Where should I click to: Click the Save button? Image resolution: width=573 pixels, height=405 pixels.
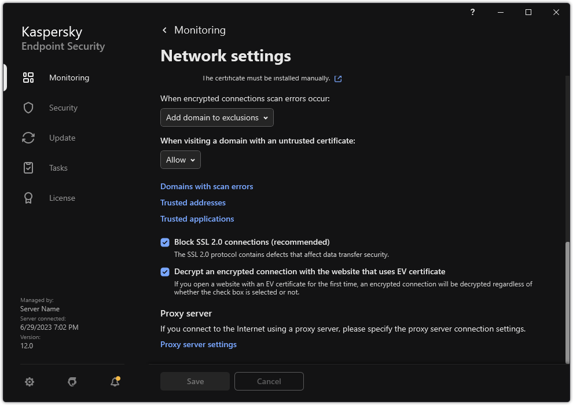[194, 381]
